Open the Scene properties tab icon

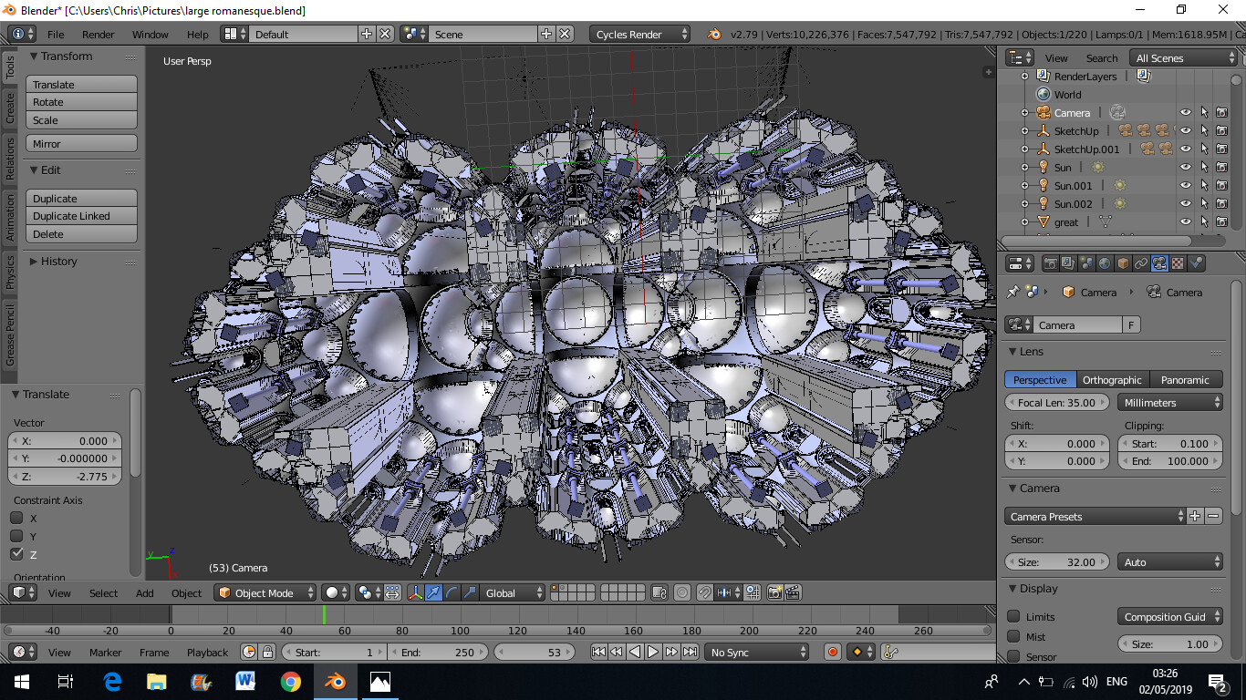point(1087,263)
